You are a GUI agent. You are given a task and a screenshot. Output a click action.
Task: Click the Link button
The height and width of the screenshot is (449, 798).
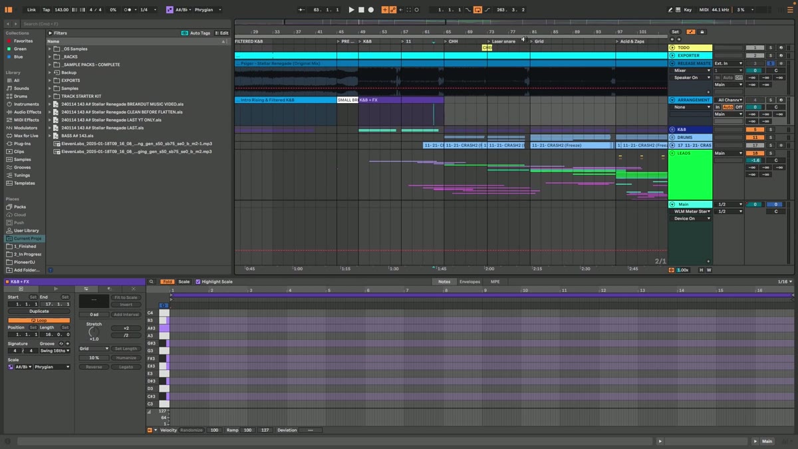click(31, 10)
